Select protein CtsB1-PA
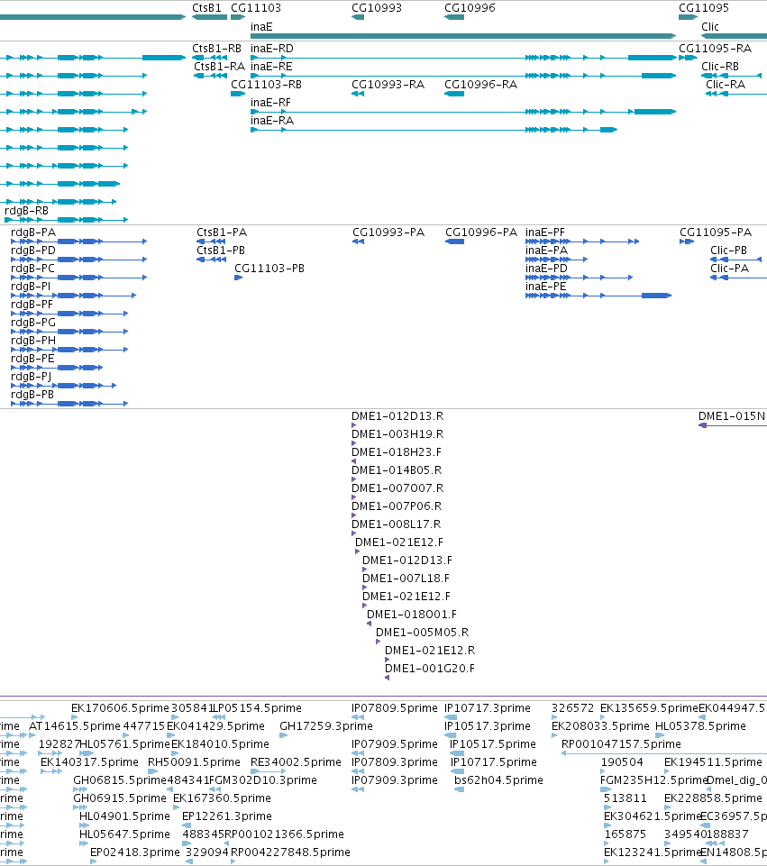This screenshot has height=866, width=767. tap(222, 232)
